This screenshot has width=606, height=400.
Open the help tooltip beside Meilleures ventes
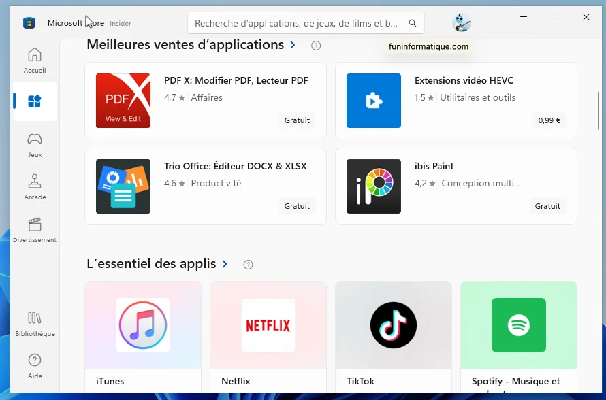click(x=315, y=45)
